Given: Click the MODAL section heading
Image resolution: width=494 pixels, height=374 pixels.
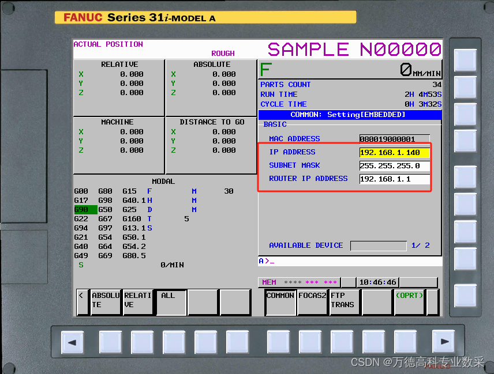Looking at the screenshot, I should [x=163, y=182].
